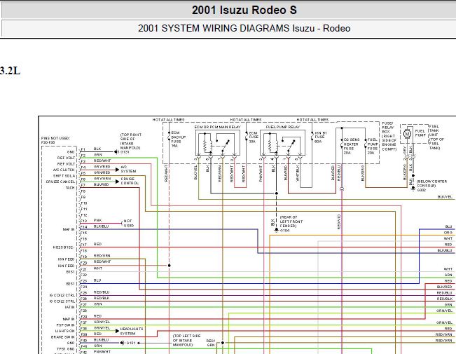Click the "FUEL PUMP RELAY" label

point(283,127)
